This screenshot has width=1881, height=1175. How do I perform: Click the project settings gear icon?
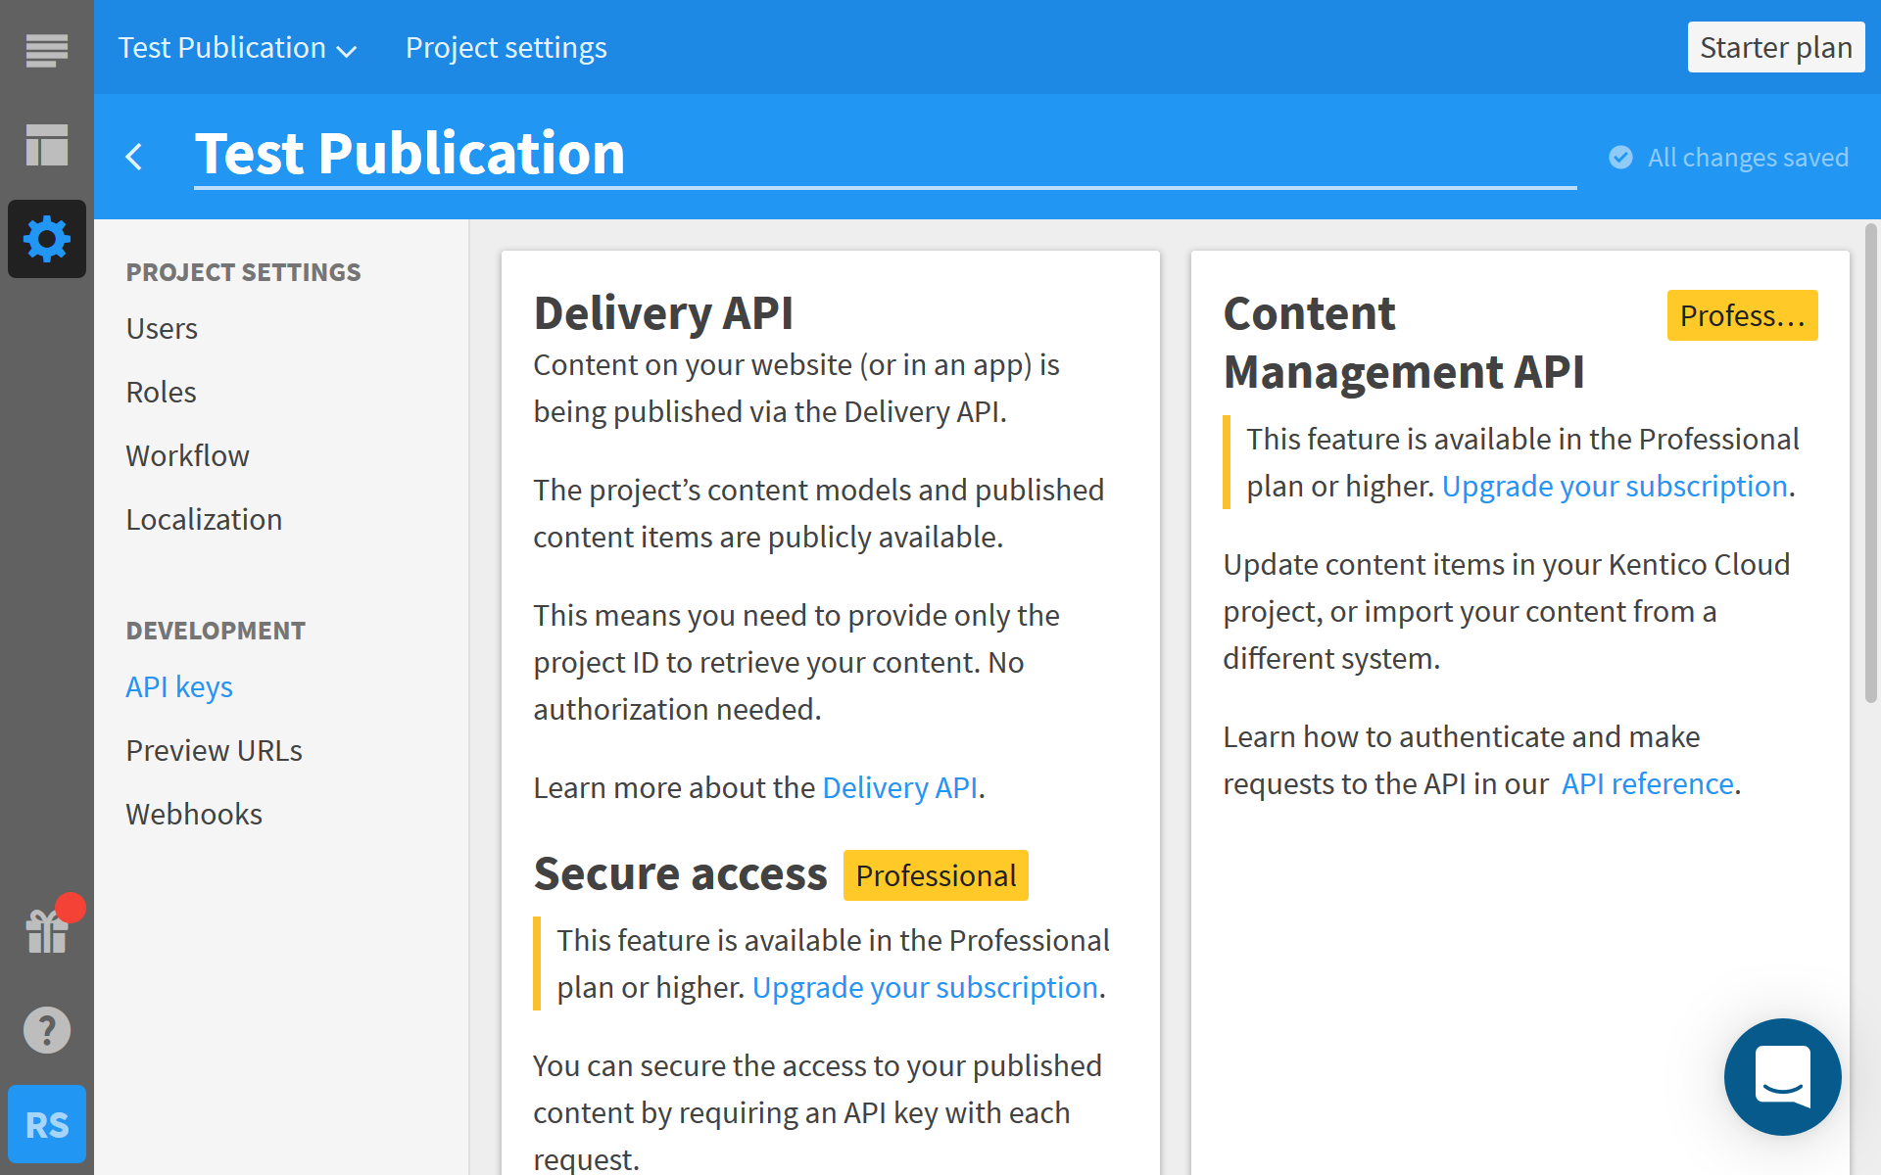click(x=46, y=239)
